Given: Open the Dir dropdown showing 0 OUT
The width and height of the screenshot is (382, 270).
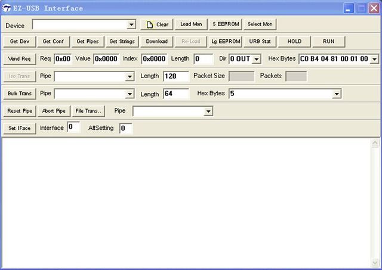Looking at the screenshot, I should coord(257,59).
